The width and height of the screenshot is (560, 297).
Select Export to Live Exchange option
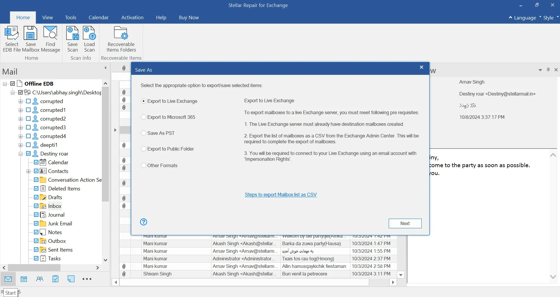click(x=169, y=101)
